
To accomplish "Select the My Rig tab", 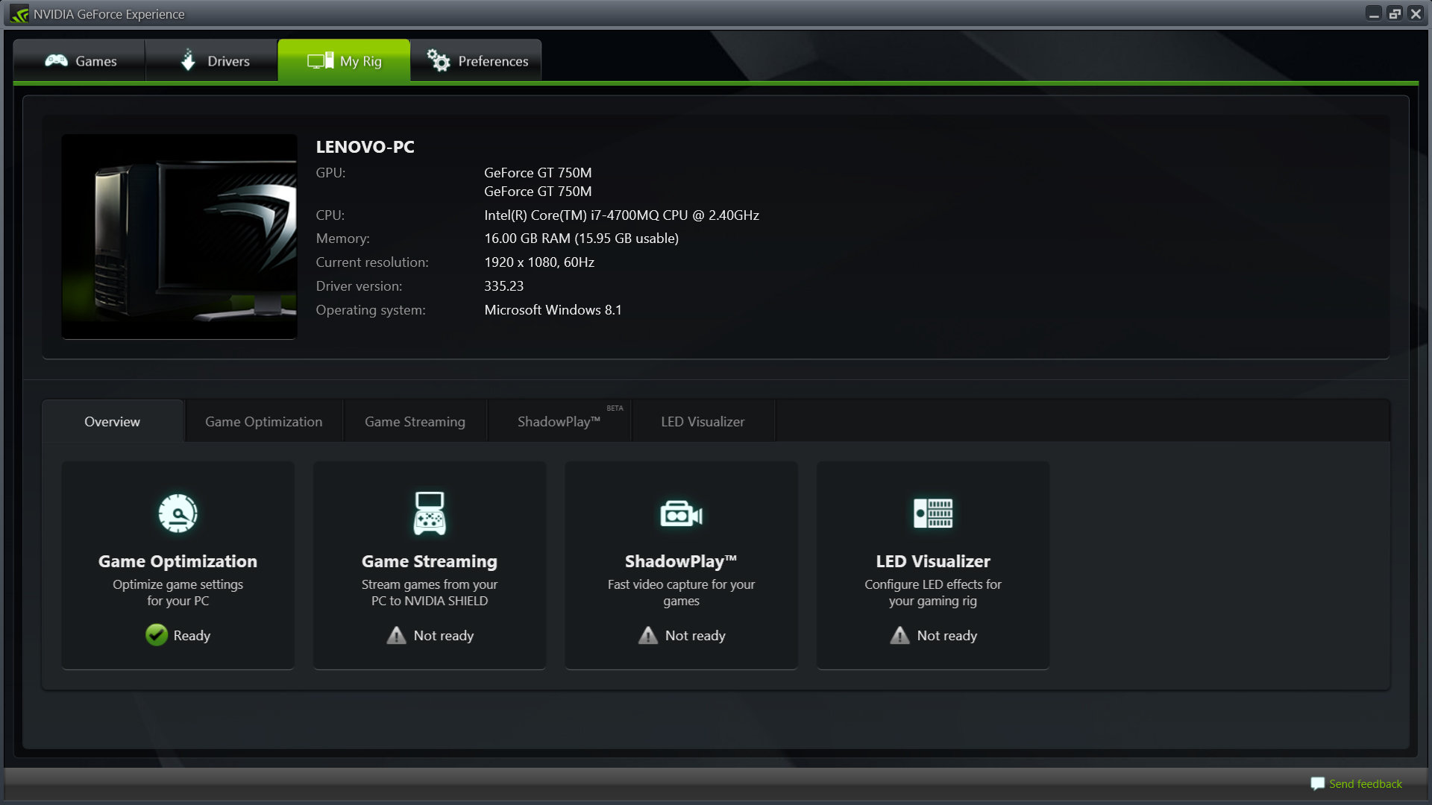I will (x=344, y=60).
